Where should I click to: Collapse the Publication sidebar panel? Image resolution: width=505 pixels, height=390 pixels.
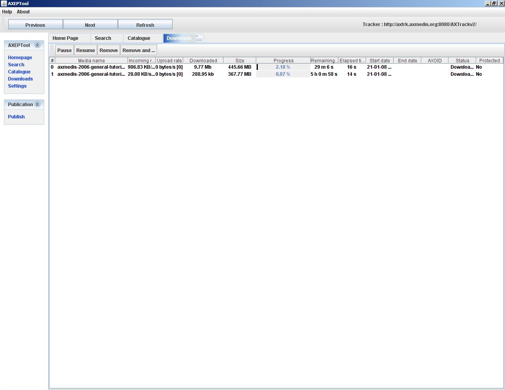(x=38, y=104)
